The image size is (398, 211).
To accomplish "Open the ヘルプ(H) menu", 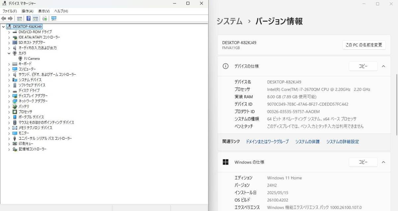I will click(61, 11).
